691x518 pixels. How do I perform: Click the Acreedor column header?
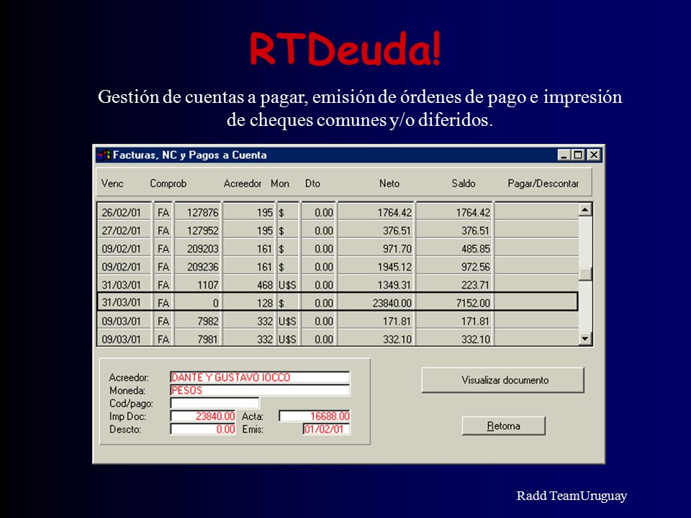(x=243, y=183)
